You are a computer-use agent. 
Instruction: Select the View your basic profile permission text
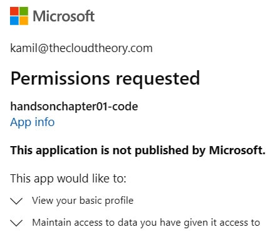pyautogui.click(x=83, y=201)
